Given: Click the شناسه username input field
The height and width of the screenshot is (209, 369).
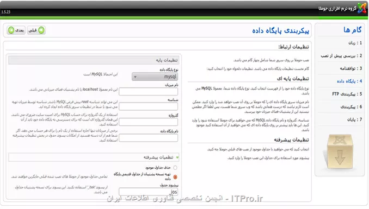Looking at the screenshot, I should click(148, 106).
